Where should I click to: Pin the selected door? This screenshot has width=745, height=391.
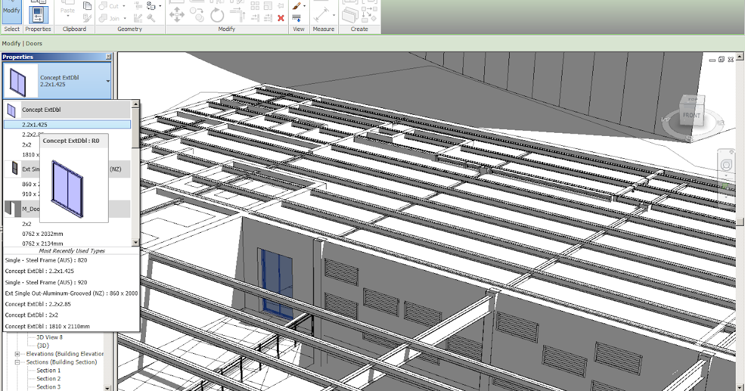point(281,6)
